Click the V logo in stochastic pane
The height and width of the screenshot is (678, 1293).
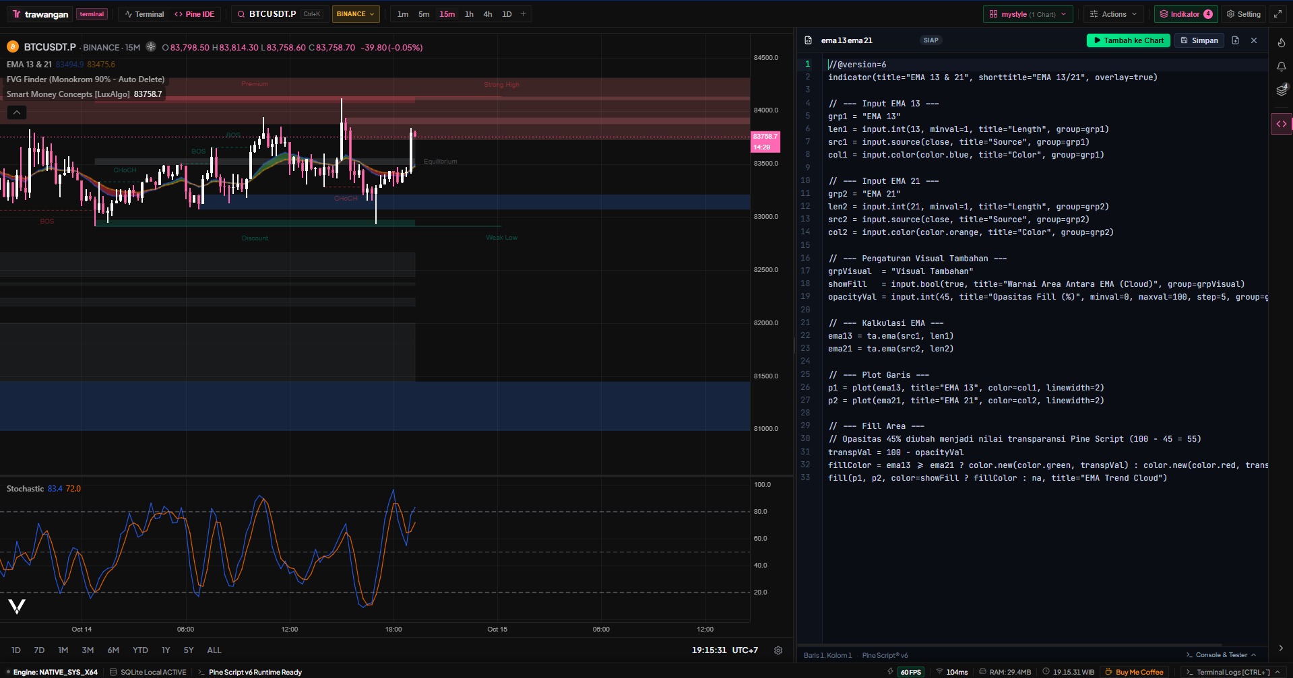pos(17,607)
